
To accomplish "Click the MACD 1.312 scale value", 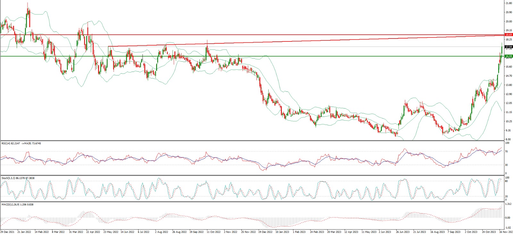I will 508,204.
